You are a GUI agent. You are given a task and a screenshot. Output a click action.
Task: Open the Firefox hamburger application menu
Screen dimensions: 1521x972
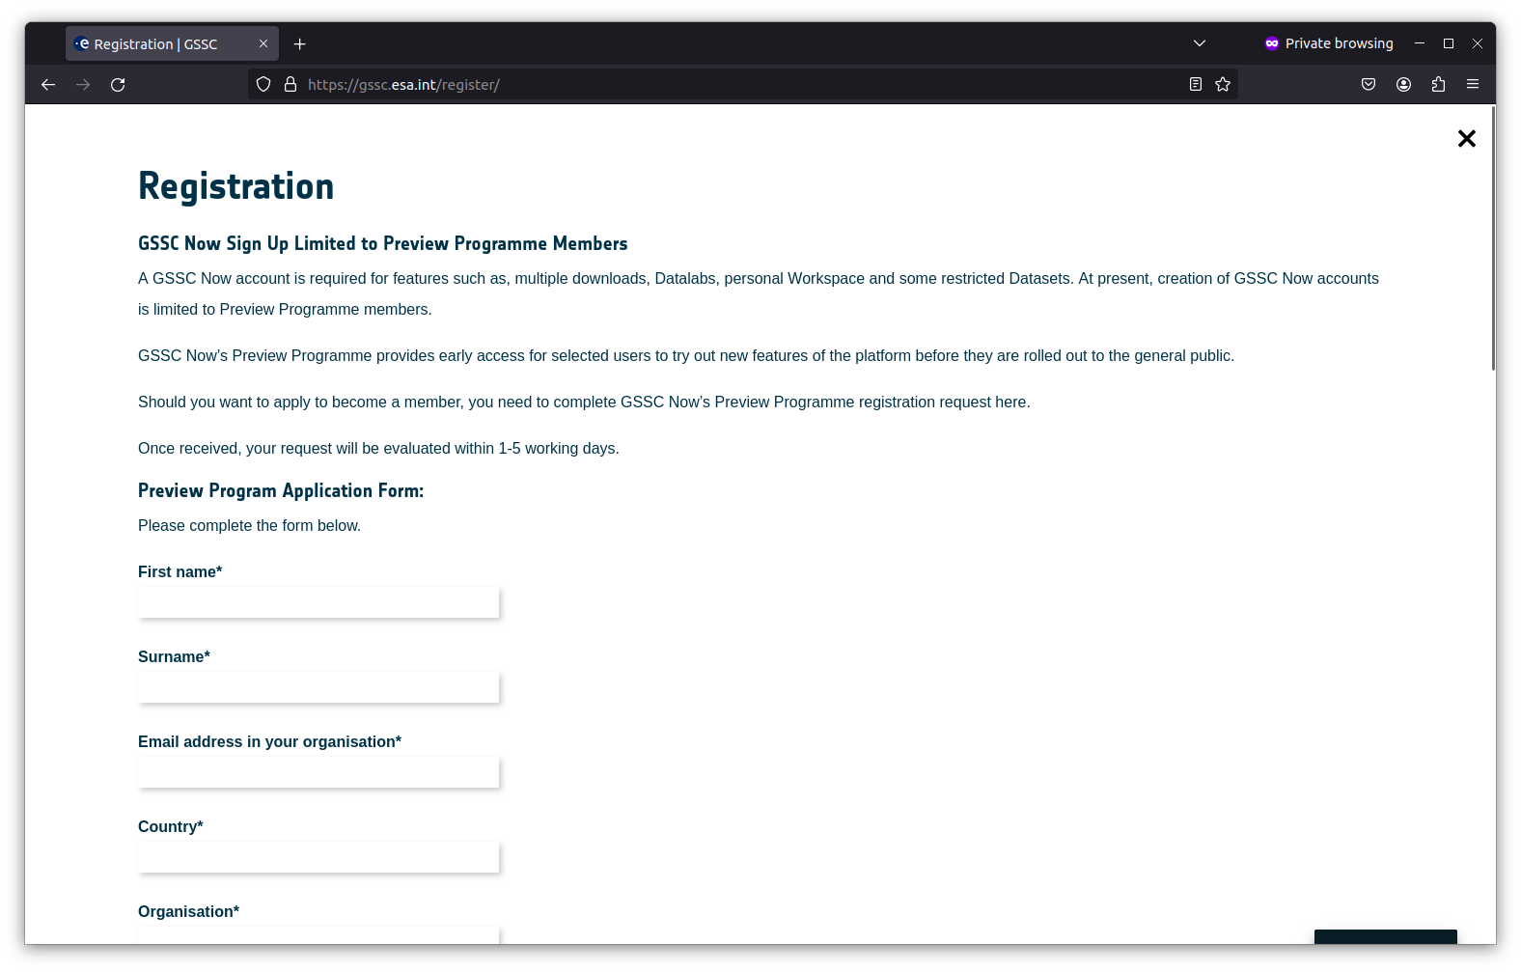[x=1473, y=85]
